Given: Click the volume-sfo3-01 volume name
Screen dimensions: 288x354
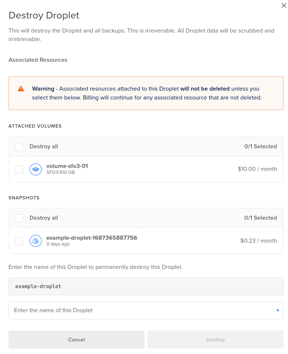Looking at the screenshot, I should pyautogui.click(x=67, y=166).
